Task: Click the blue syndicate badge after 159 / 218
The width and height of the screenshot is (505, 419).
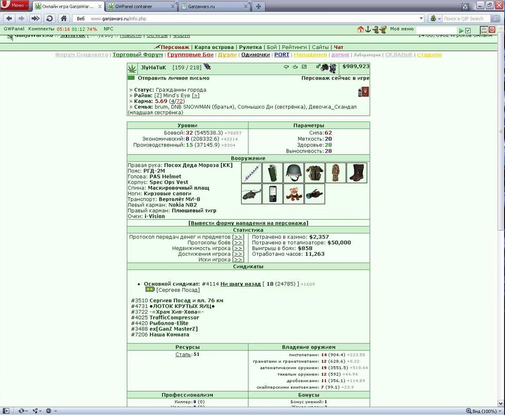Action: [207, 67]
